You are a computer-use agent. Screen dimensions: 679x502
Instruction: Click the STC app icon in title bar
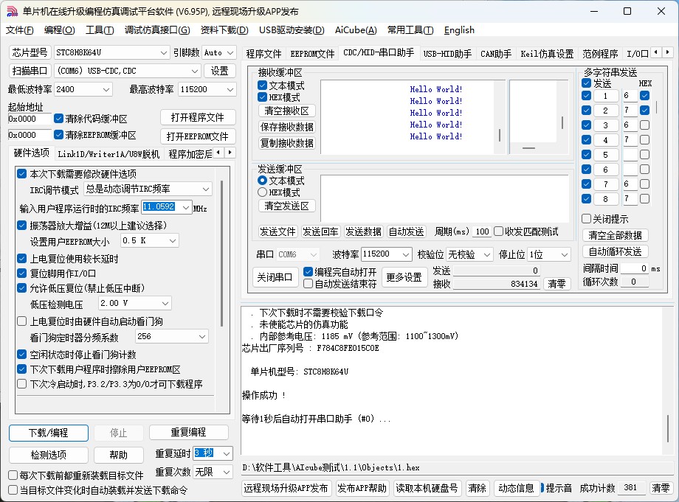click(x=11, y=11)
